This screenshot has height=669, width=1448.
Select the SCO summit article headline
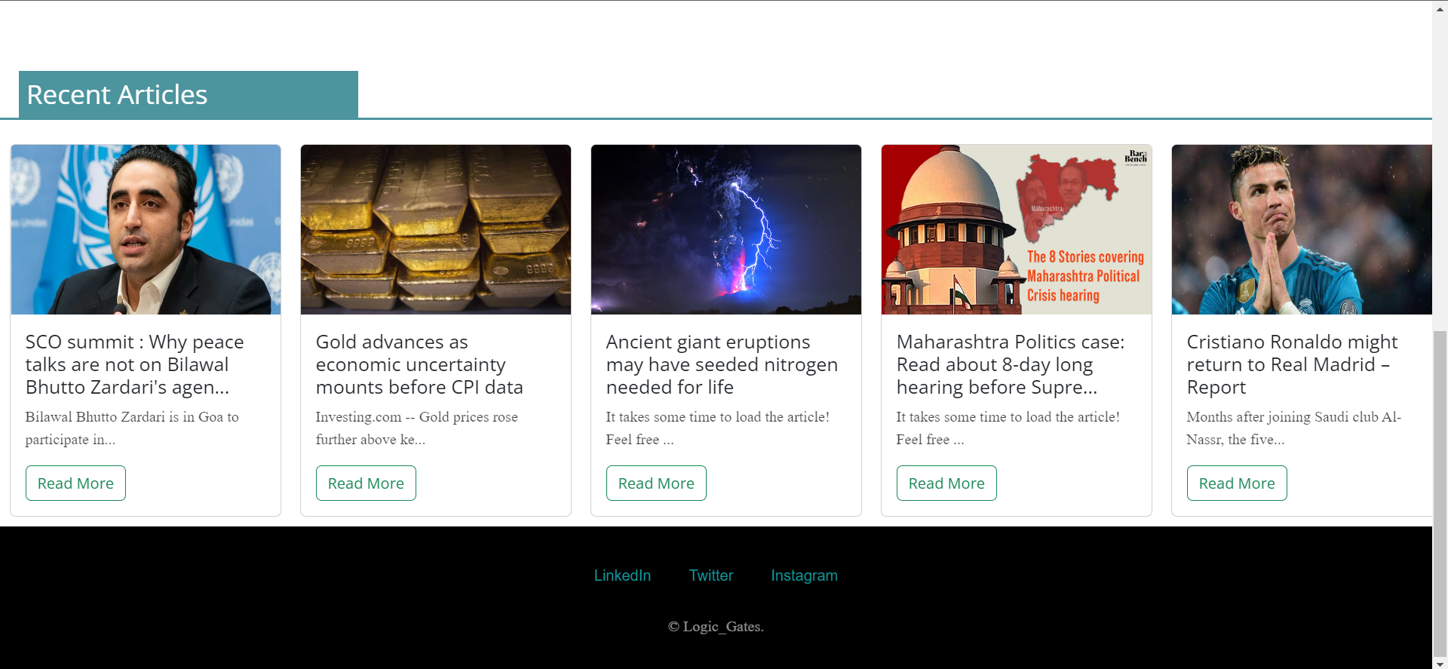pyautogui.click(x=135, y=364)
